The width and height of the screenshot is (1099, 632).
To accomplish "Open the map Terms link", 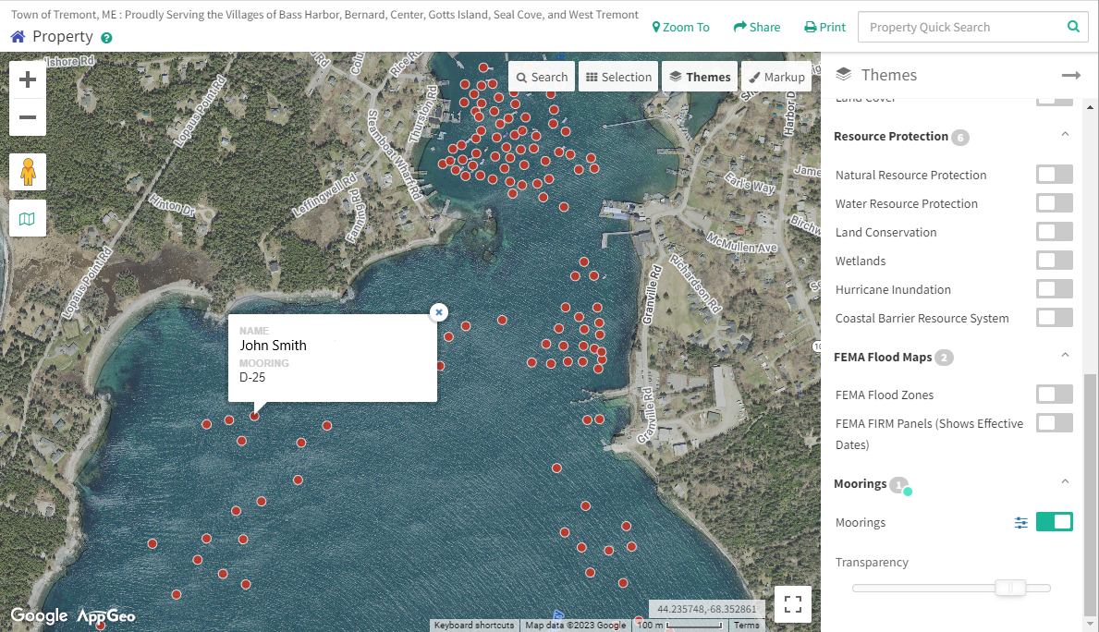I will tap(747, 625).
